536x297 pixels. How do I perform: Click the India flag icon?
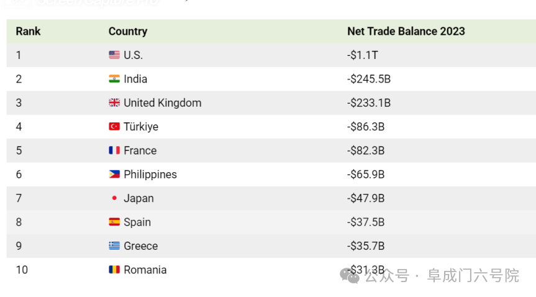[x=114, y=79]
